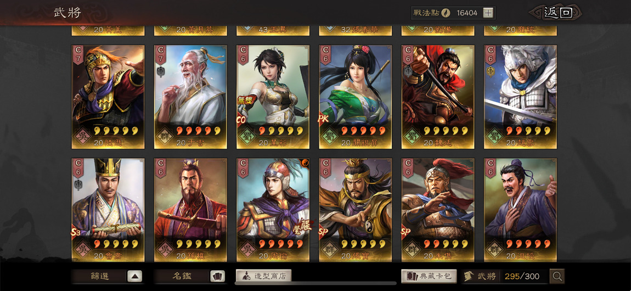Expand the 篩選 filter arrow
The width and height of the screenshot is (631, 291).
tap(135, 276)
